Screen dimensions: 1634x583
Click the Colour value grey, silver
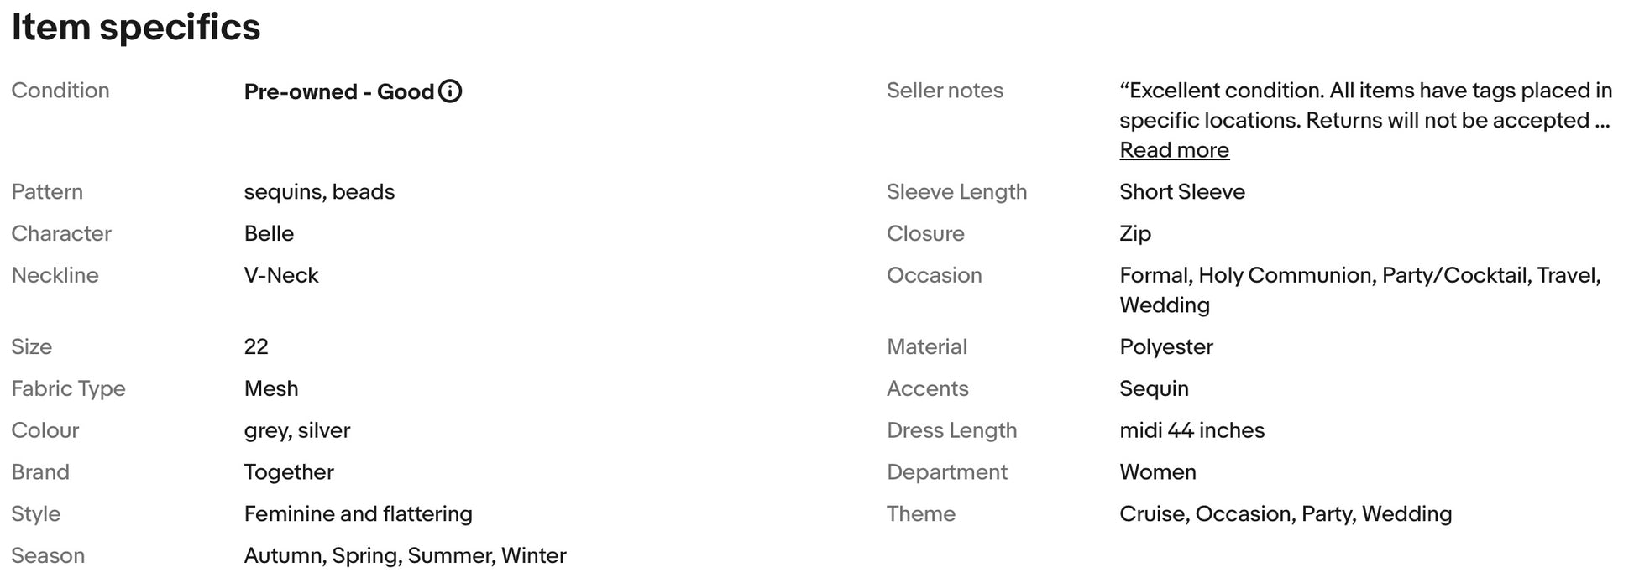[x=297, y=430]
